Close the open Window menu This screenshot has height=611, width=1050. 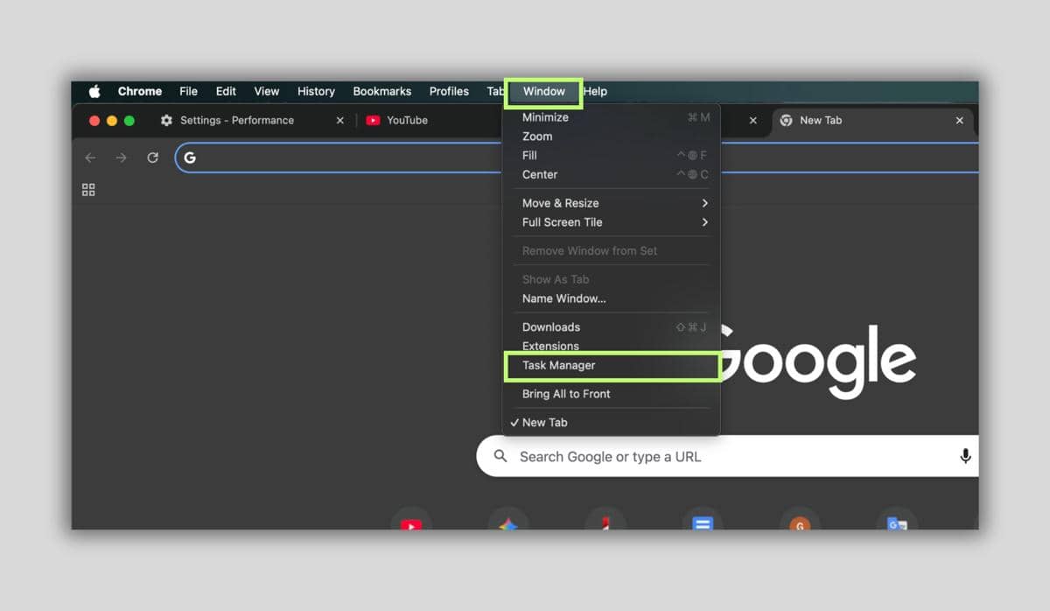tap(543, 91)
